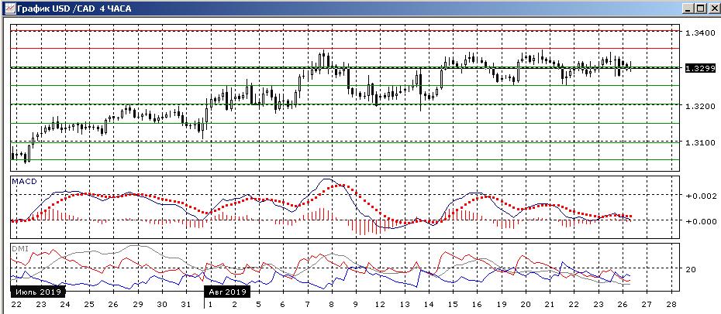Click the 1.3400 price axis label
Viewport: 721px width, 314px height.
pyautogui.click(x=699, y=32)
